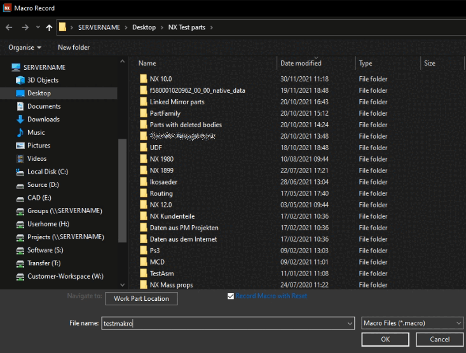Screen dimensions: 466x353
Task: Open the Organise menu
Action: pos(25,47)
